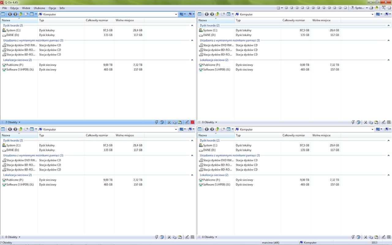The width and height of the screenshot is (392, 245).
Task: Click the lightning bolt icon in bottom-right status bar
Action: (x=353, y=237)
